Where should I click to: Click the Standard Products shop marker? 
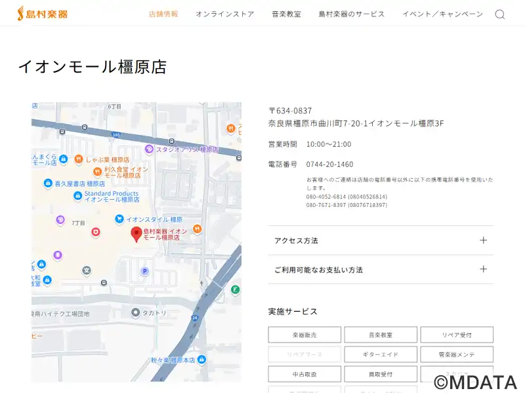[x=77, y=196]
